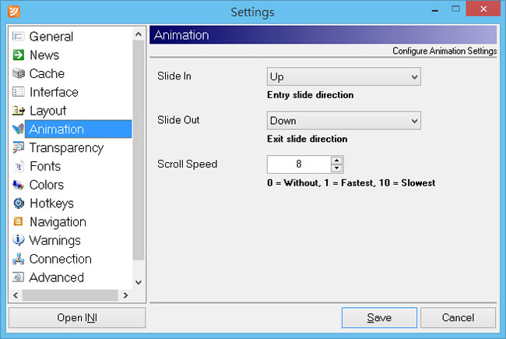Click the Layout category icon
Viewport: 506px width, 339px height.
coord(18,111)
